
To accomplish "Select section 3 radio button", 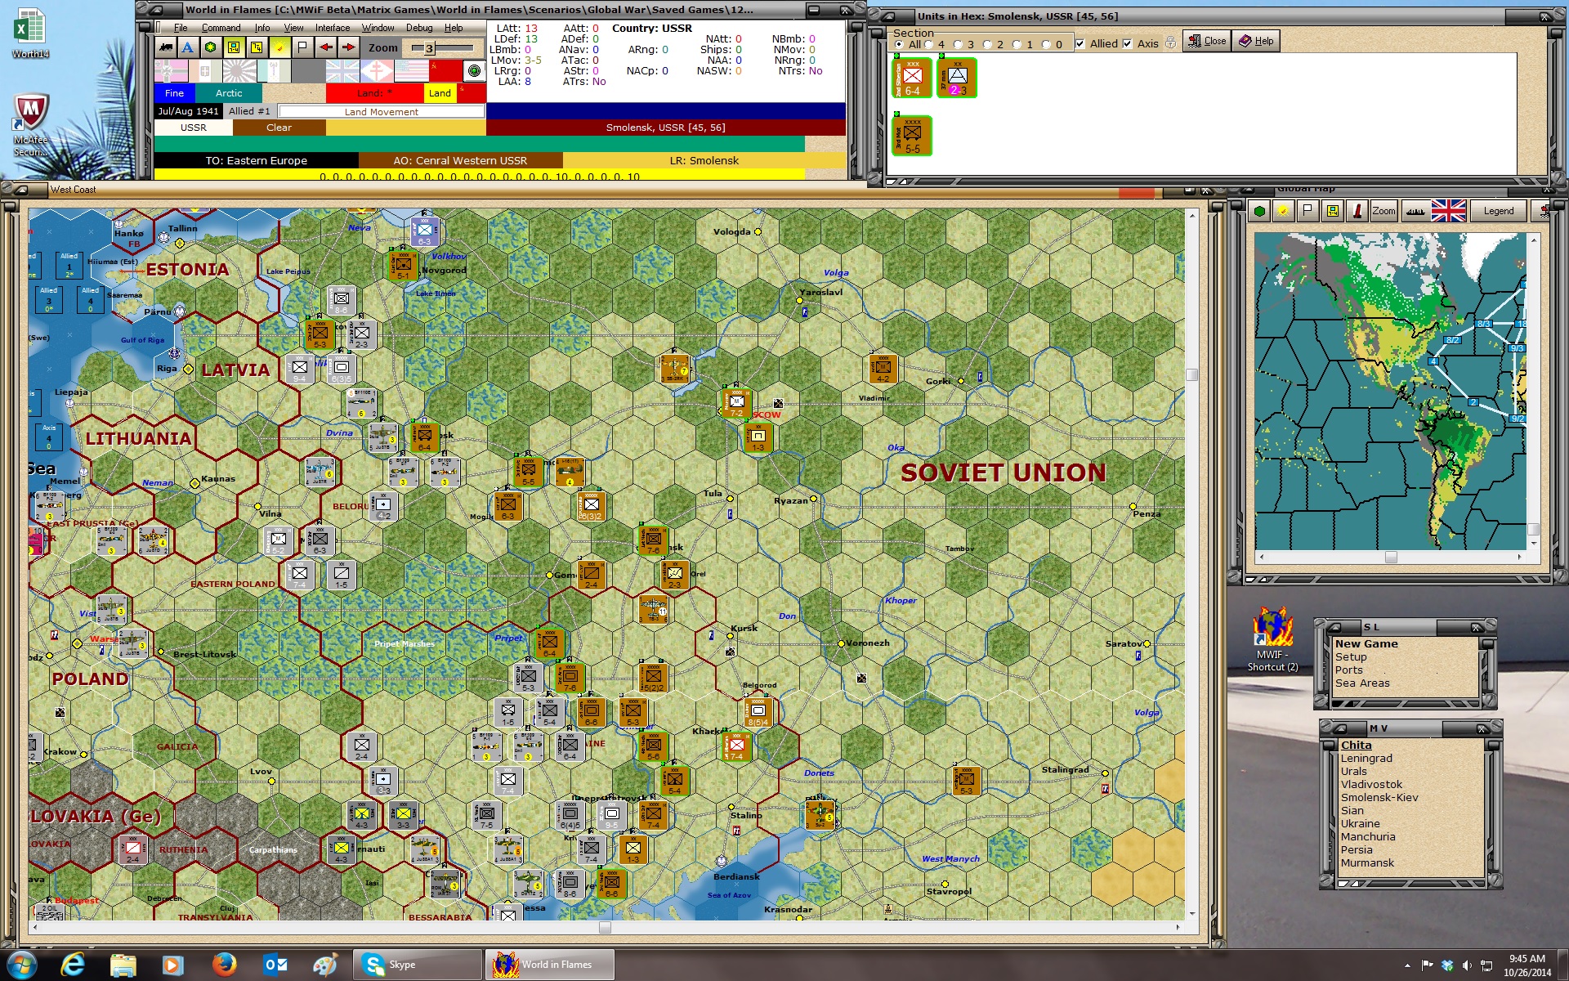I will tap(958, 44).
